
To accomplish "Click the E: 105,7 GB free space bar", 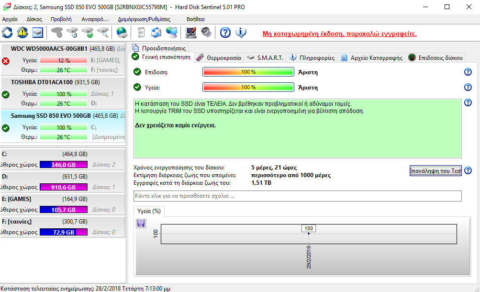I will click(64, 210).
